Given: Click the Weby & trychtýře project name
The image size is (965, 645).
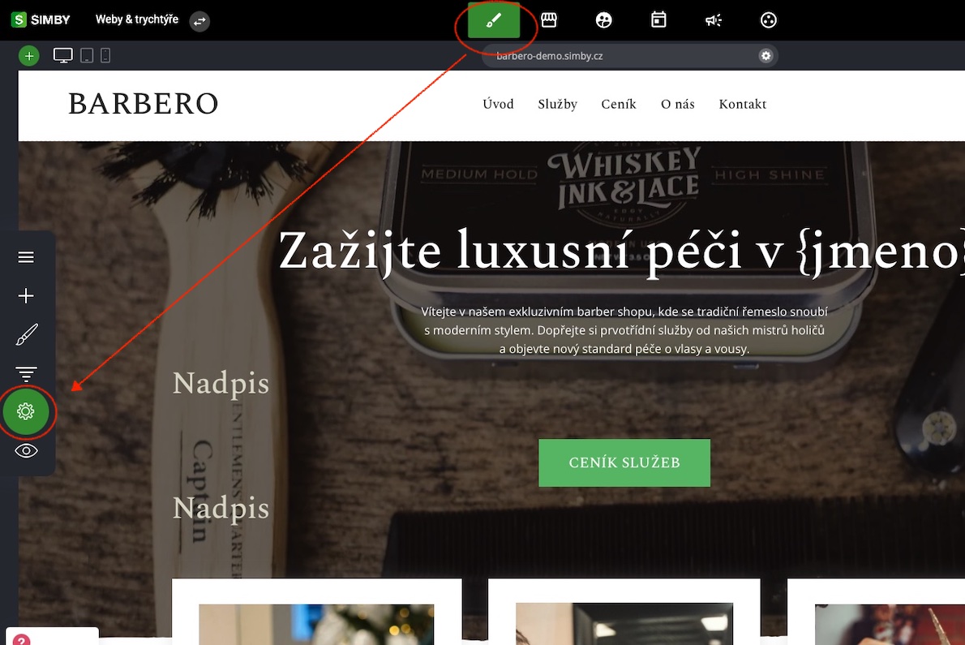Looking at the screenshot, I should [136, 19].
